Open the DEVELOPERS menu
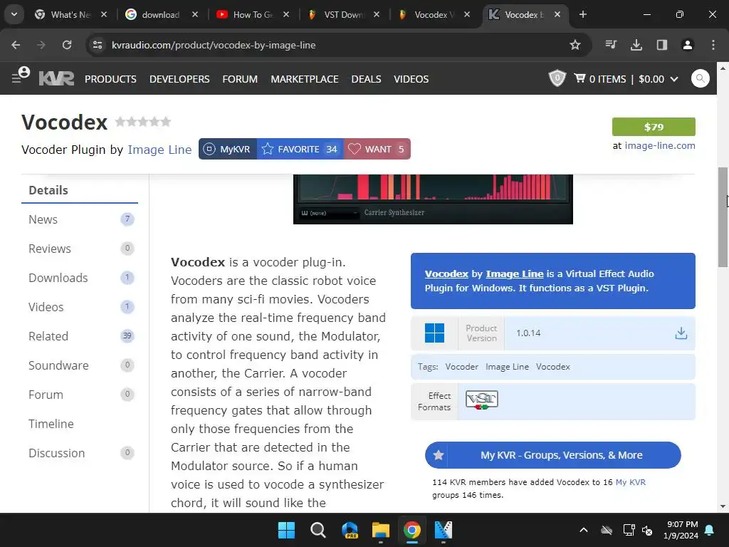Screen dimensions: 729x547 pos(179,79)
